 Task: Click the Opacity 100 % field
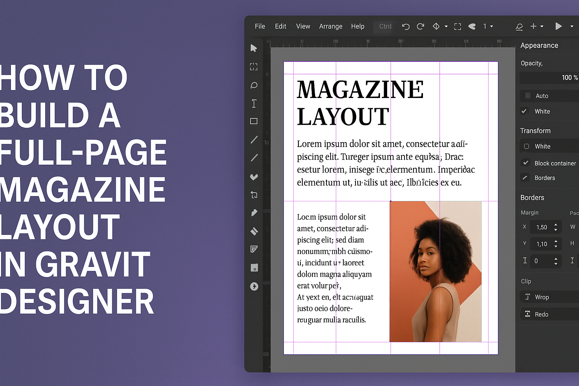(x=549, y=78)
